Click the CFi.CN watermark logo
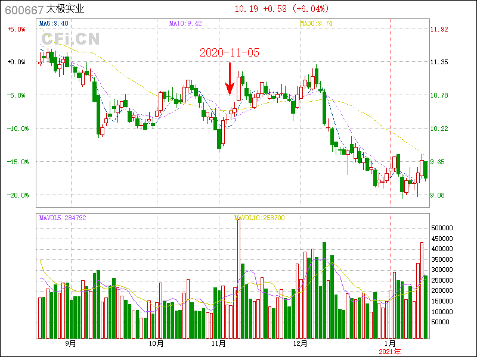The height and width of the screenshot is (357, 477). [70, 39]
